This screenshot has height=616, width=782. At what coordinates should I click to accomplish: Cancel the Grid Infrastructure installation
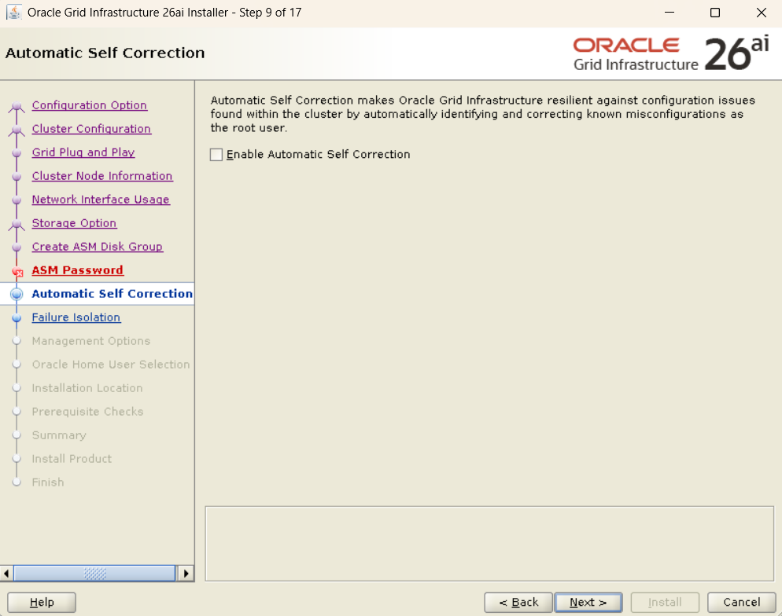741,603
